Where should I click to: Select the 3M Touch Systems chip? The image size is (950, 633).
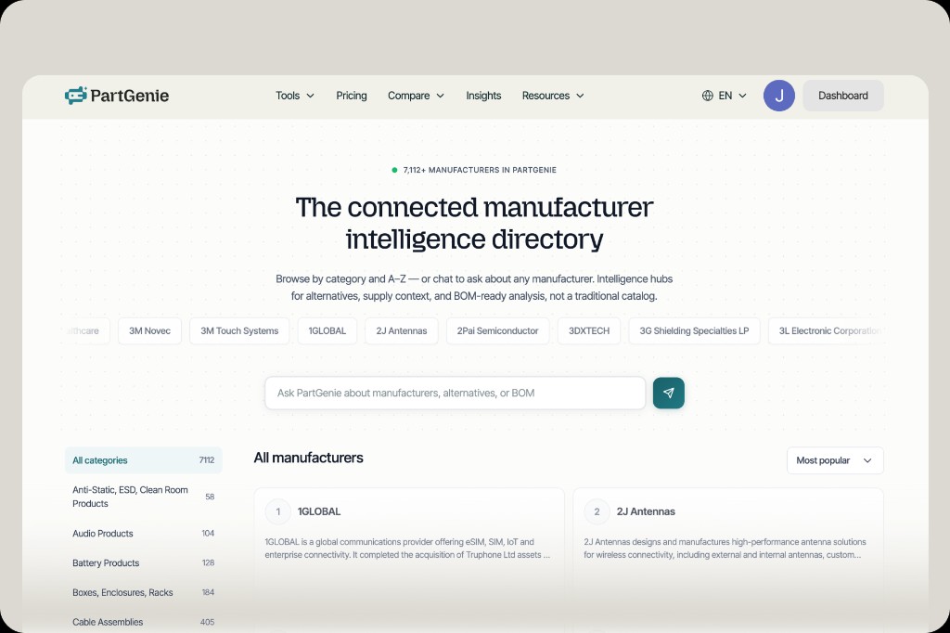click(x=239, y=330)
